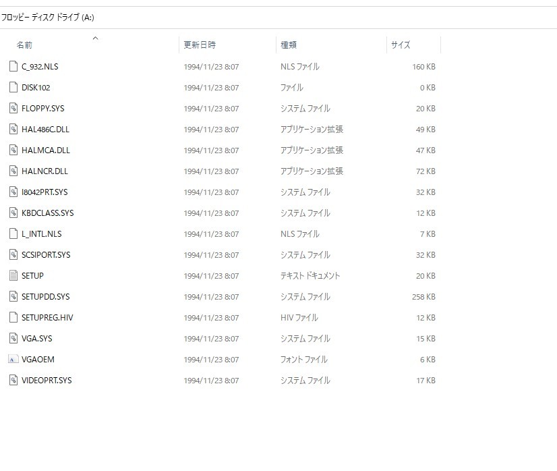Screen dimensions: 557x471
Task: Click the フォント ファイル type of VGAOEM
Action: [x=304, y=360]
